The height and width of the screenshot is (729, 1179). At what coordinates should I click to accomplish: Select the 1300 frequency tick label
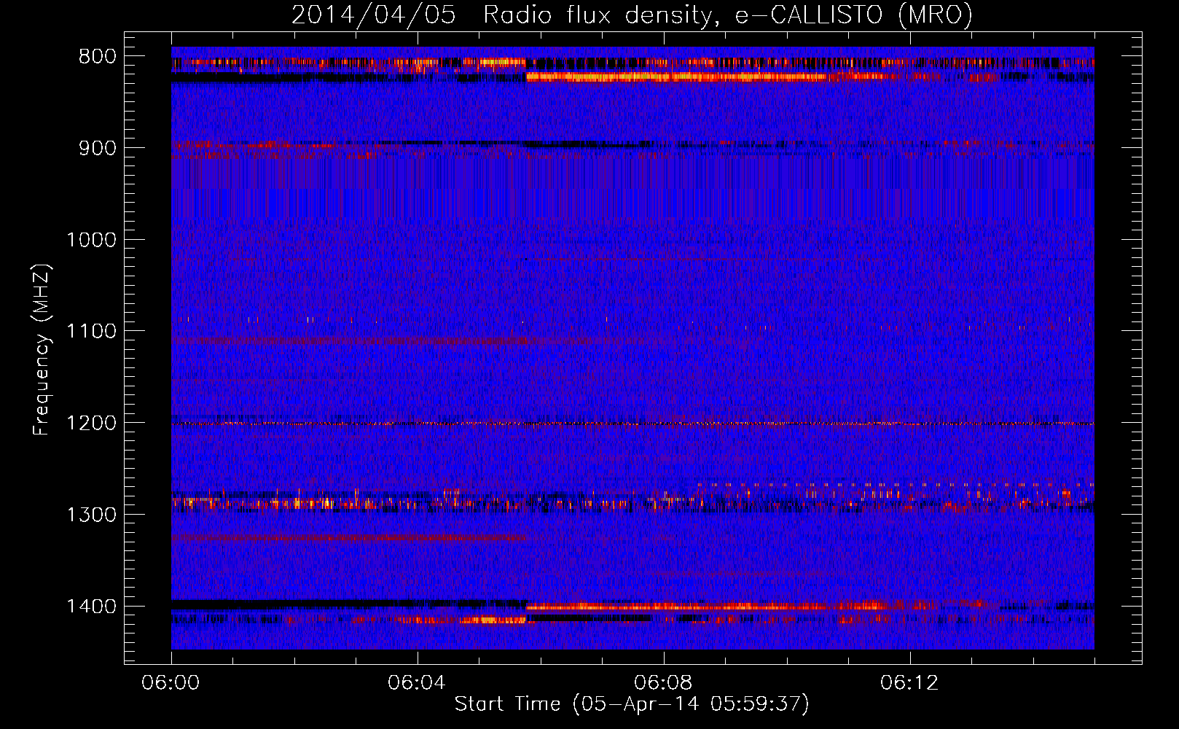(91, 515)
